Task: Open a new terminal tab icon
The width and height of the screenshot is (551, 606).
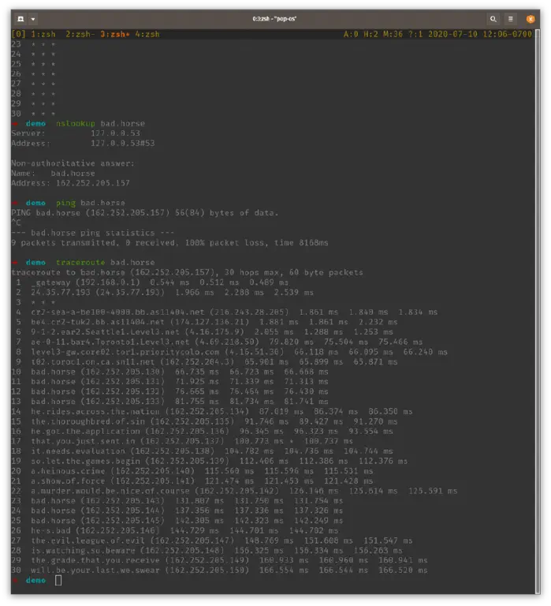Action: [20, 19]
